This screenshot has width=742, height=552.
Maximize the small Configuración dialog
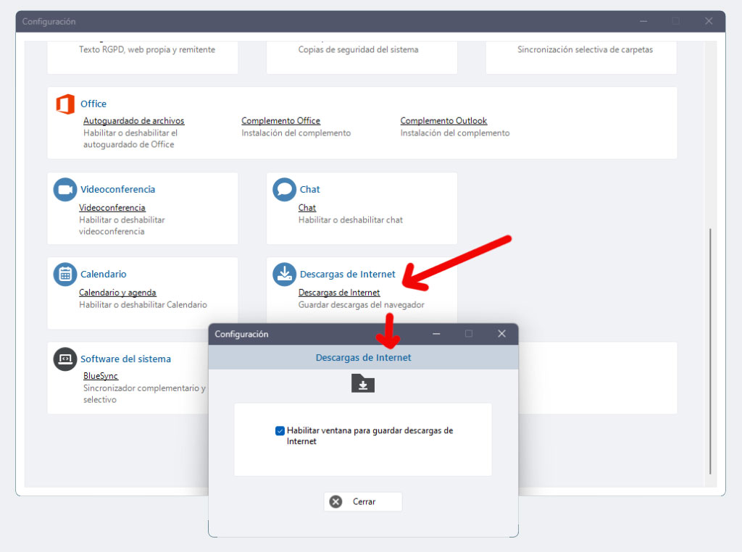(x=469, y=334)
